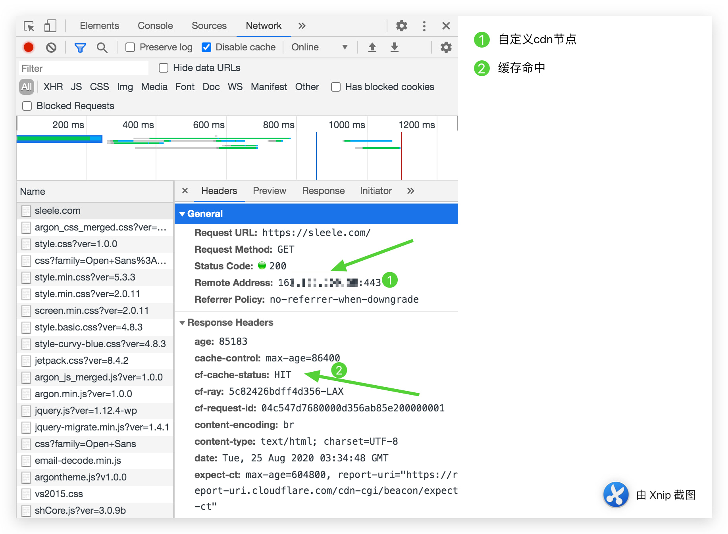Collapse the General section
Screen dimensions: 728x534
pyautogui.click(x=182, y=214)
